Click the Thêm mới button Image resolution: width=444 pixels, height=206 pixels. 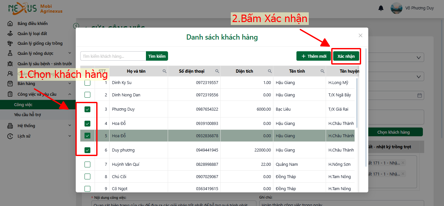pyautogui.click(x=314, y=56)
